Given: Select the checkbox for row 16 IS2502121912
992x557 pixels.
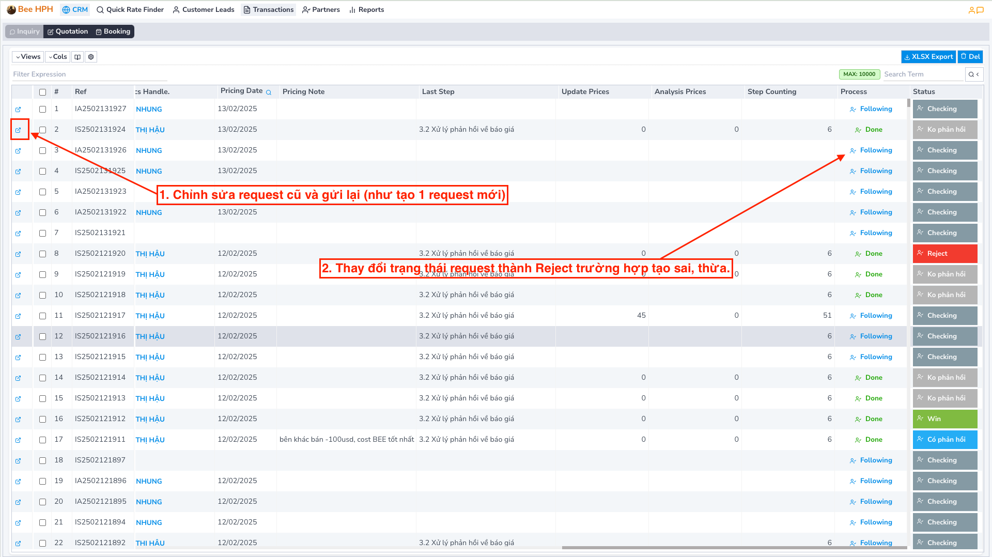Looking at the screenshot, I should 42,419.
